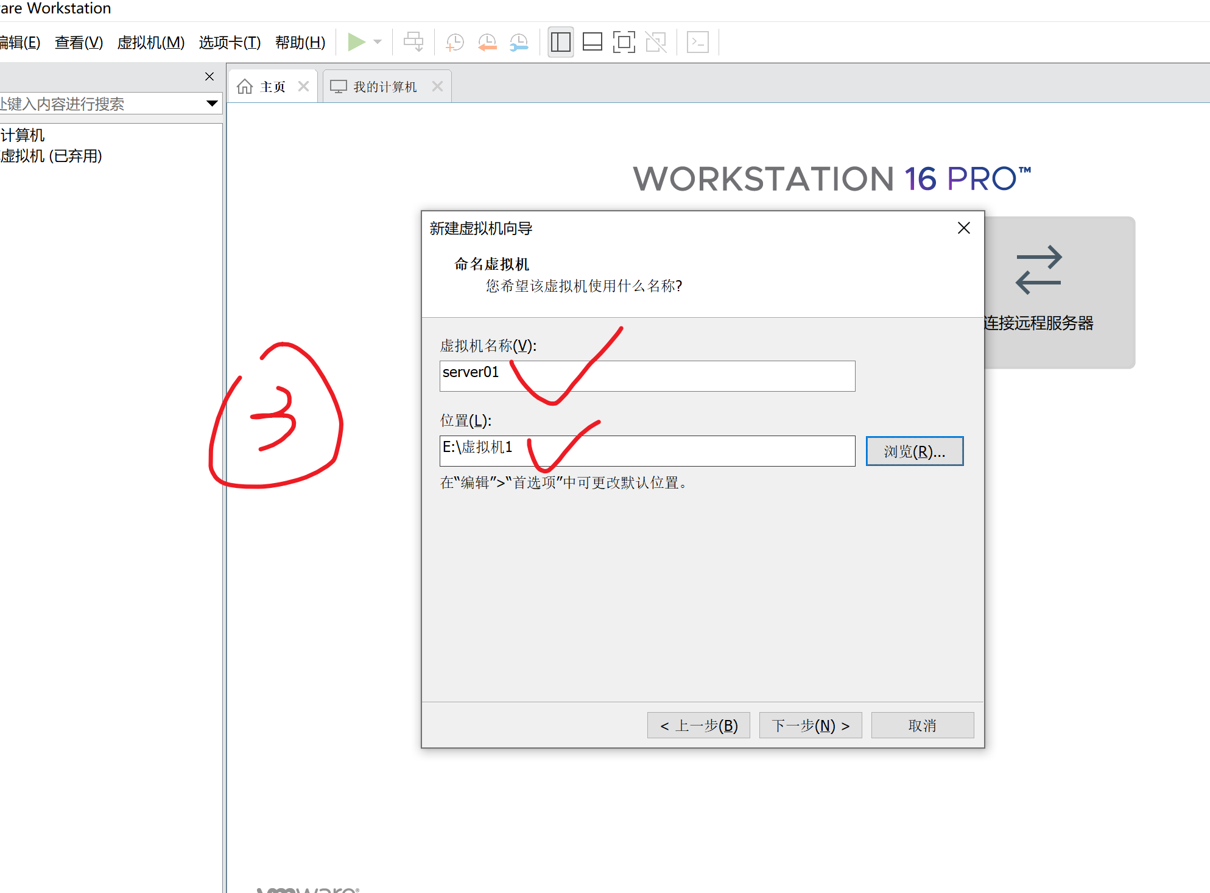Close the 新建虚拟机向导 dialog
The height and width of the screenshot is (893, 1210).
964,228
